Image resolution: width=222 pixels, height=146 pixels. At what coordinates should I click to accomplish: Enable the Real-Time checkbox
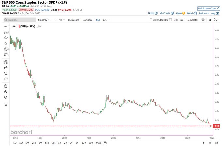click(171, 20)
